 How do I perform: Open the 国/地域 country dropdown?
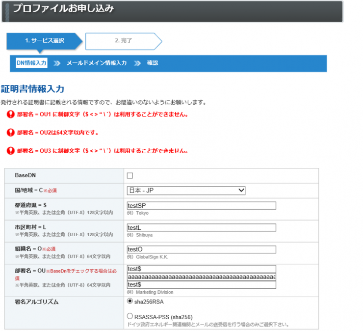[186, 191]
